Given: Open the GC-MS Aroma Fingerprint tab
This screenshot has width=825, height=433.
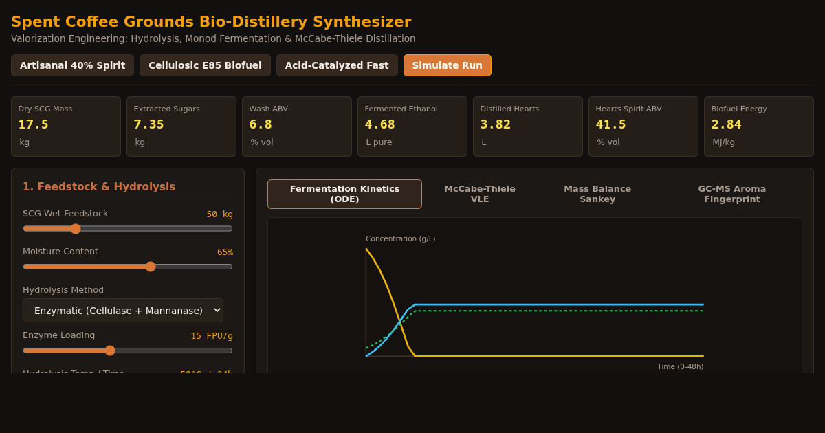Looking at the screenshot, I should [x=732, y=194].
